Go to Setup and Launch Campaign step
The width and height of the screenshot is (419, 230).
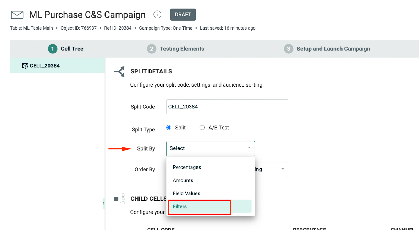pyautogui.click(x=333, y=49)
